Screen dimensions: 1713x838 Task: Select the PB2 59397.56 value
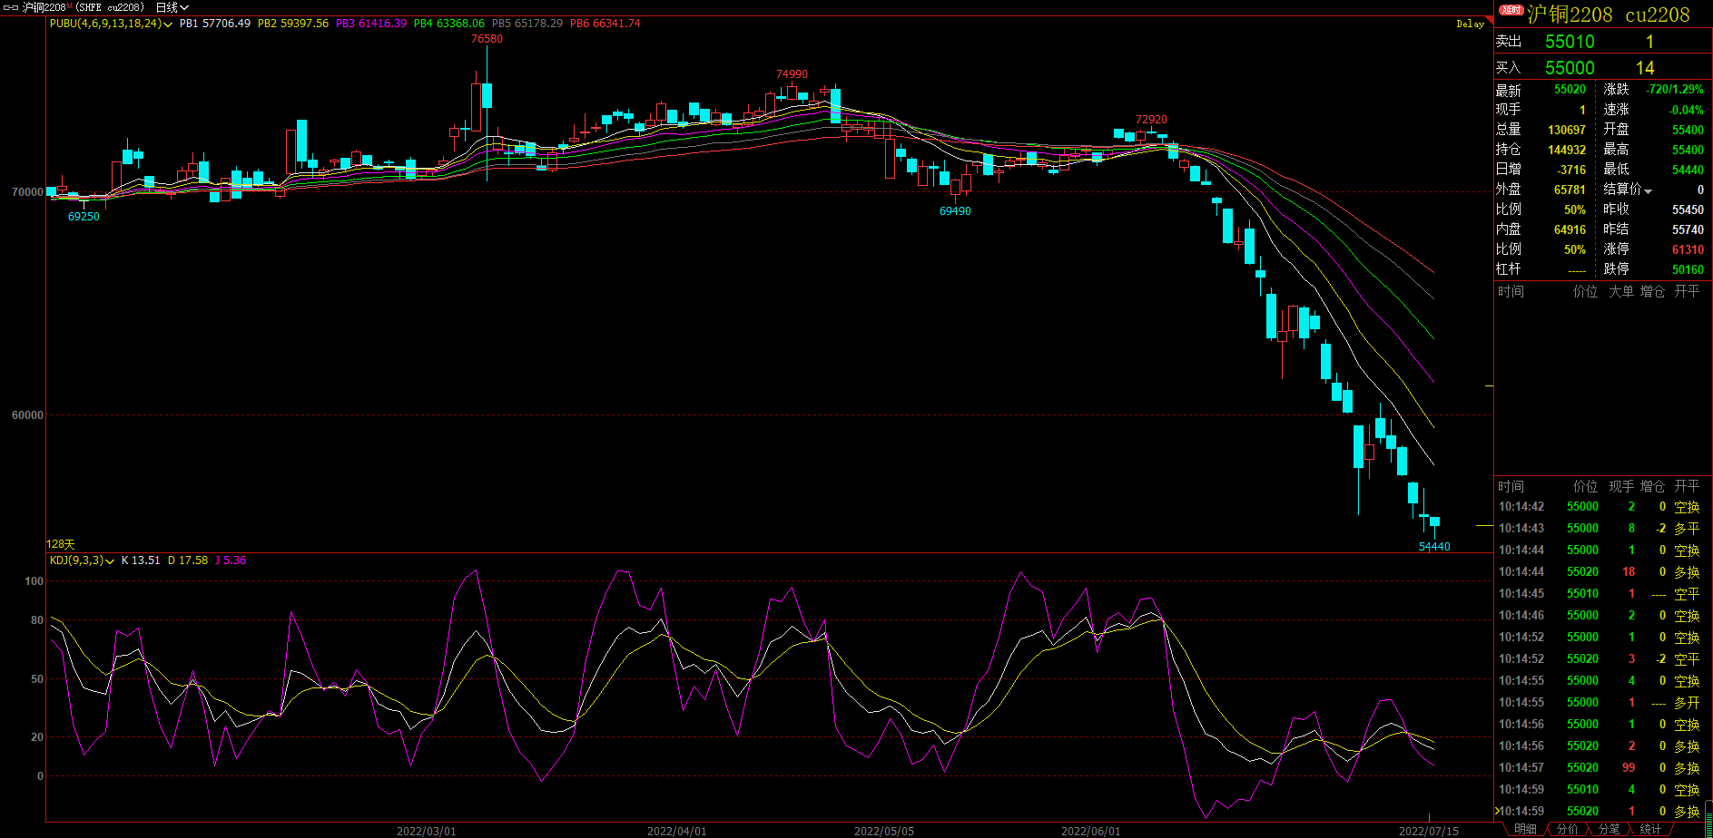click(x=293, y=24)
